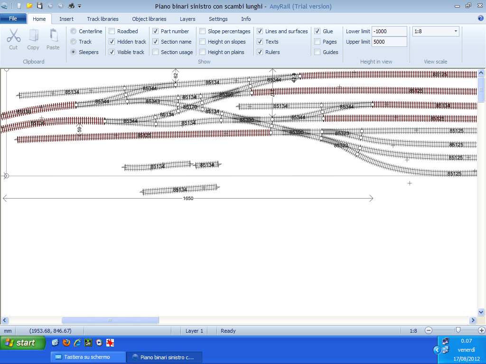The width and height of the screenshot is (486, 364).
Task: Click the New document icon in quick access toolbar
Action: (x=19, y=6)
